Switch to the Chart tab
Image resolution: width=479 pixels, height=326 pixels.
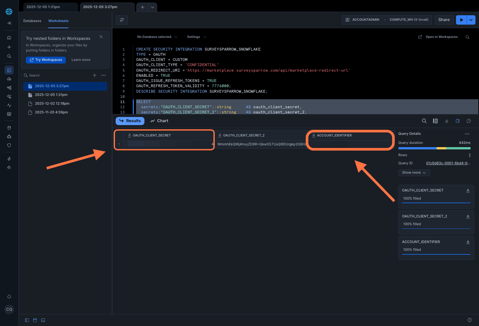pyautogui.click(x=159, y=121)
